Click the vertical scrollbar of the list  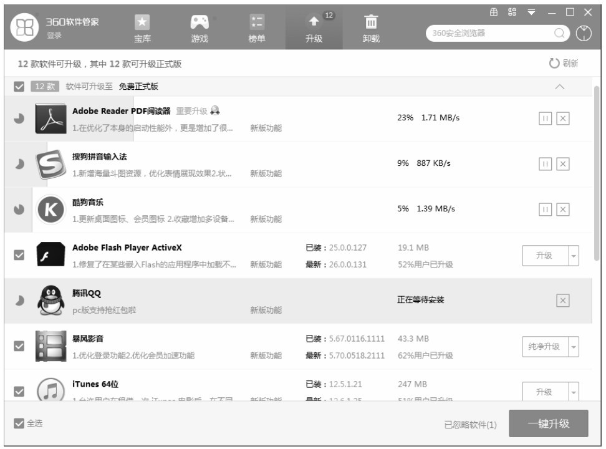pyautogui.click(x=597, y=173)
